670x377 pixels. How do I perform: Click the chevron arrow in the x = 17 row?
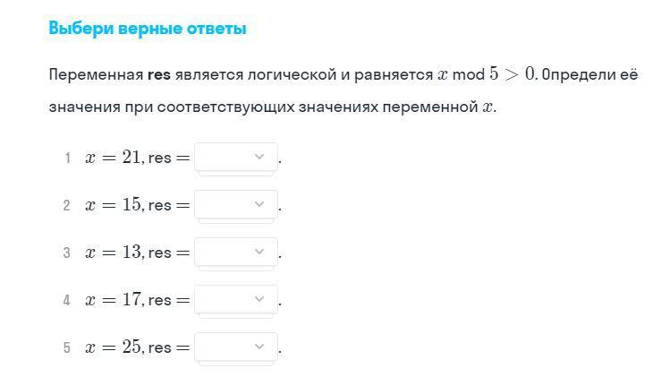[259, 300]
